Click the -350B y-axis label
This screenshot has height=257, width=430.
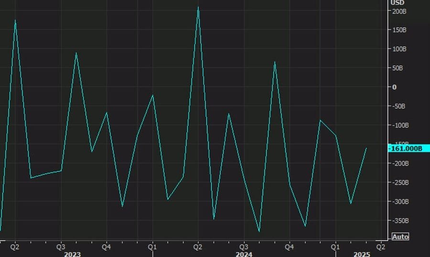pos(400,221)
